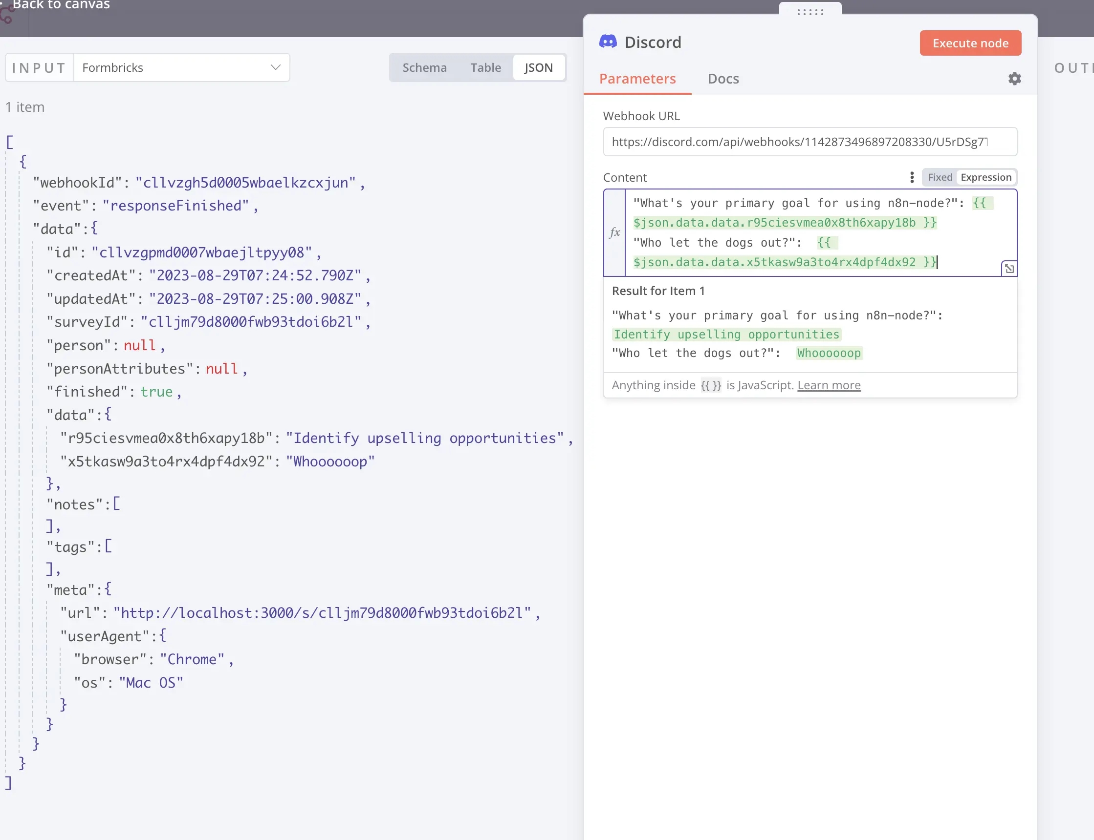Screen dimensions: 1094x840
Task: Click the "Chrome" browser value
Action: pyautogui.click(x=192, y=660)
